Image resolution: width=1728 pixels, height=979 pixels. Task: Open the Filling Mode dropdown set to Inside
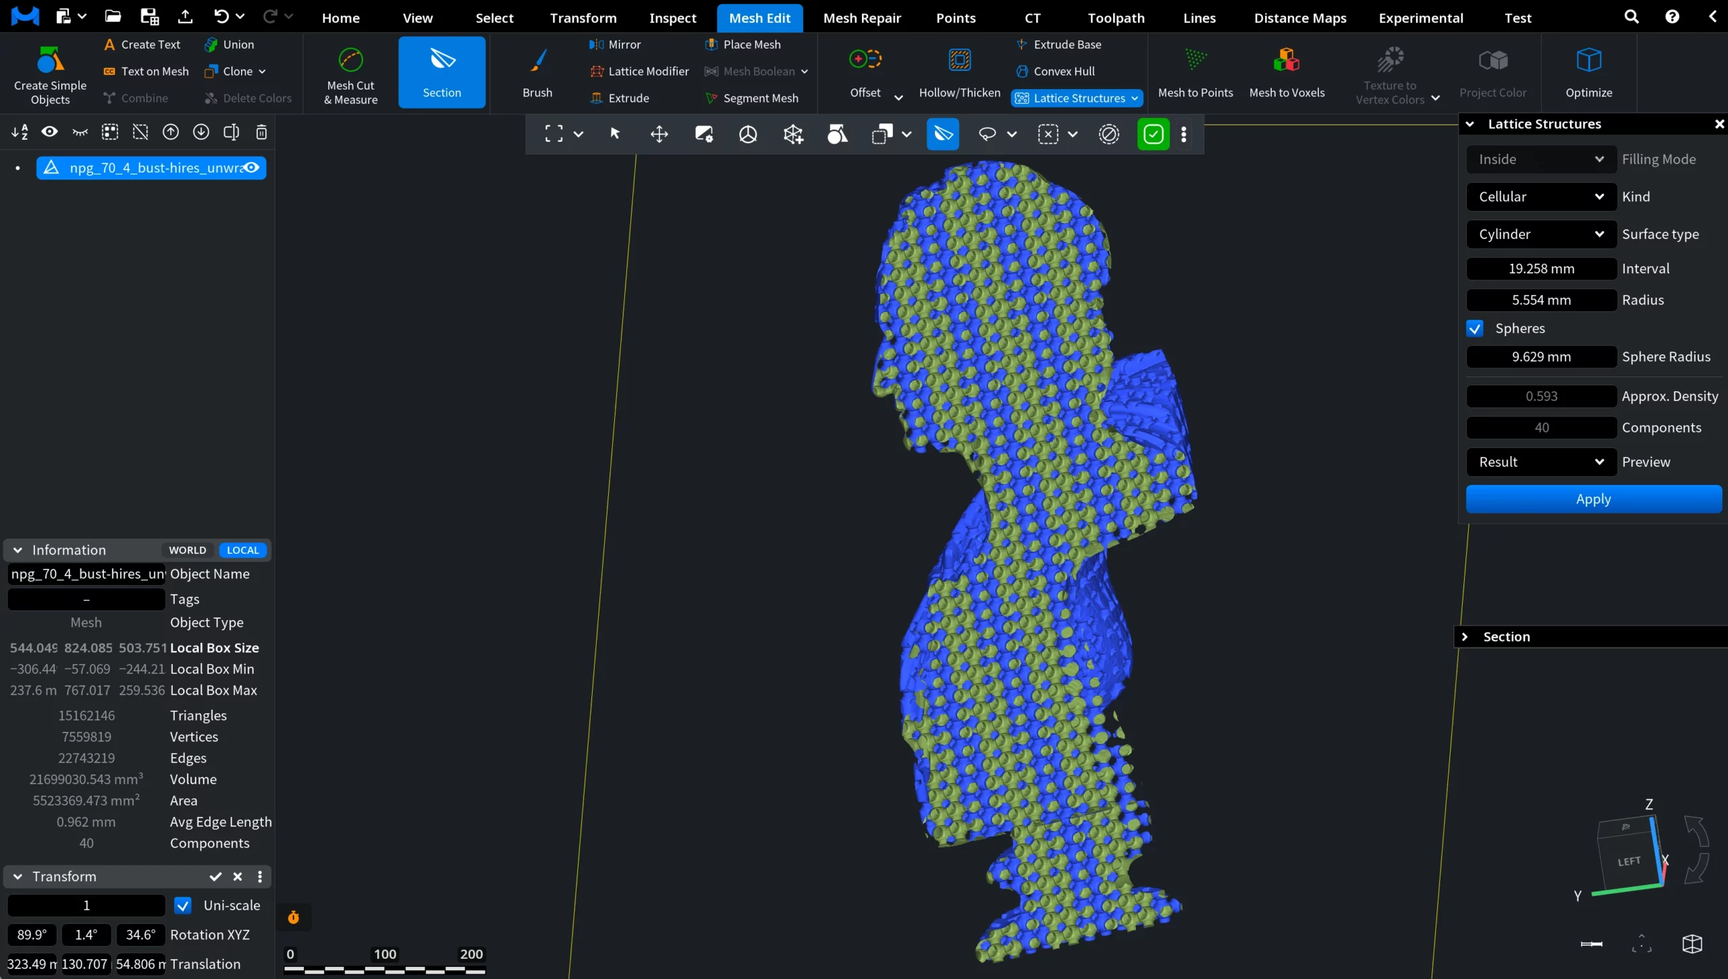1540,159
